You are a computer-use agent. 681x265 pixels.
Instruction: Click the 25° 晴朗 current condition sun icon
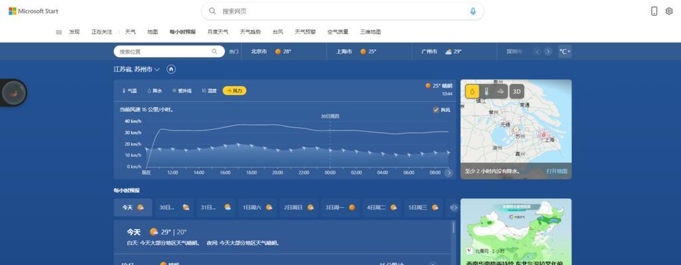point(428,86)
